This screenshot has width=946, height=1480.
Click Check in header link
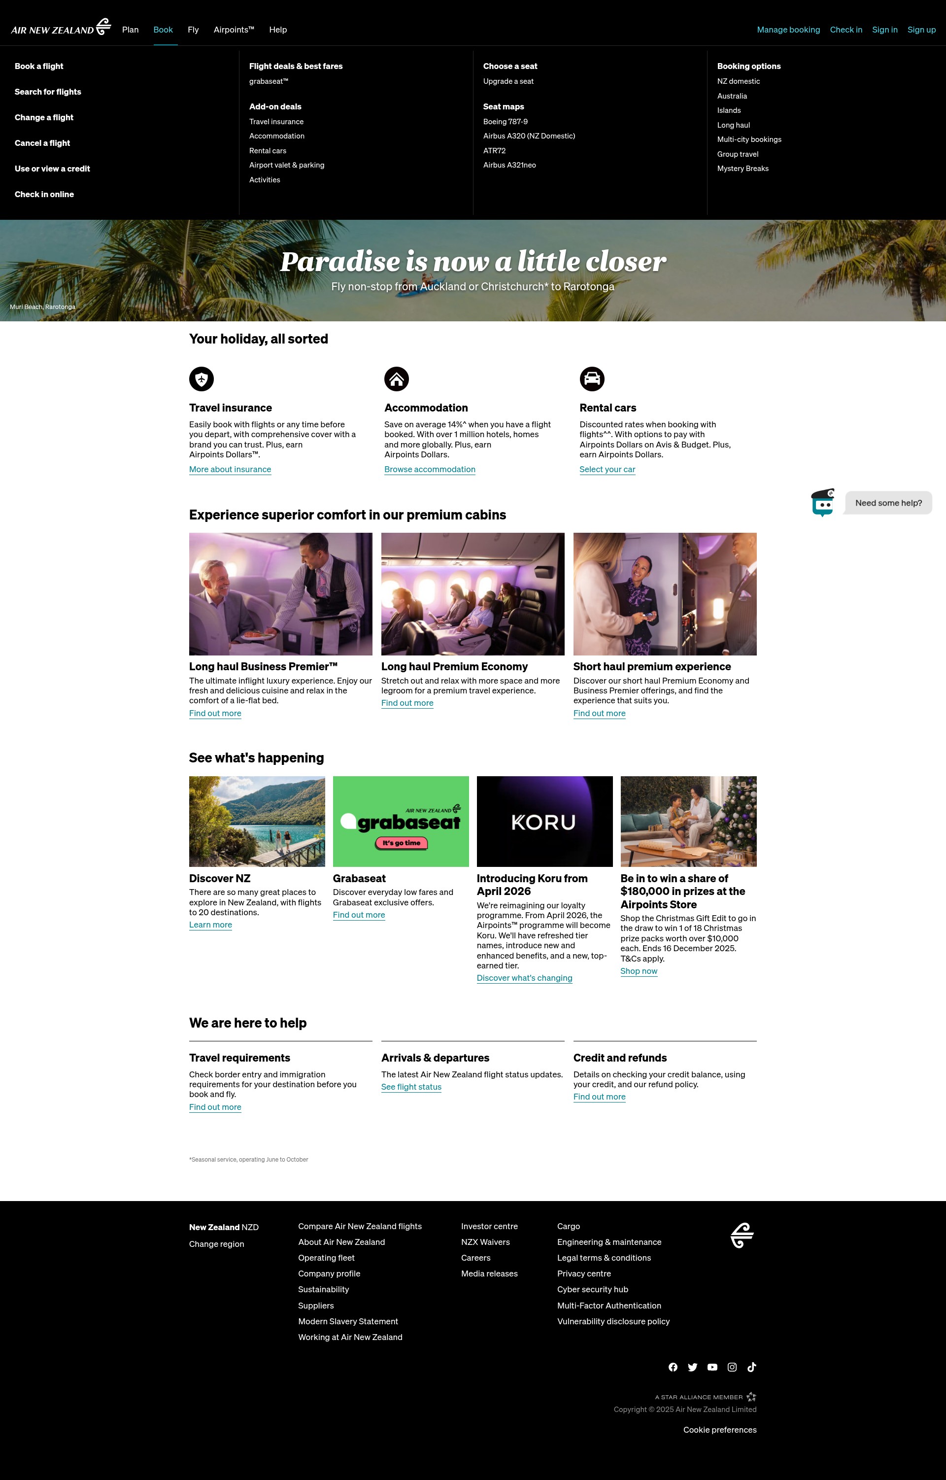(846, 30)
